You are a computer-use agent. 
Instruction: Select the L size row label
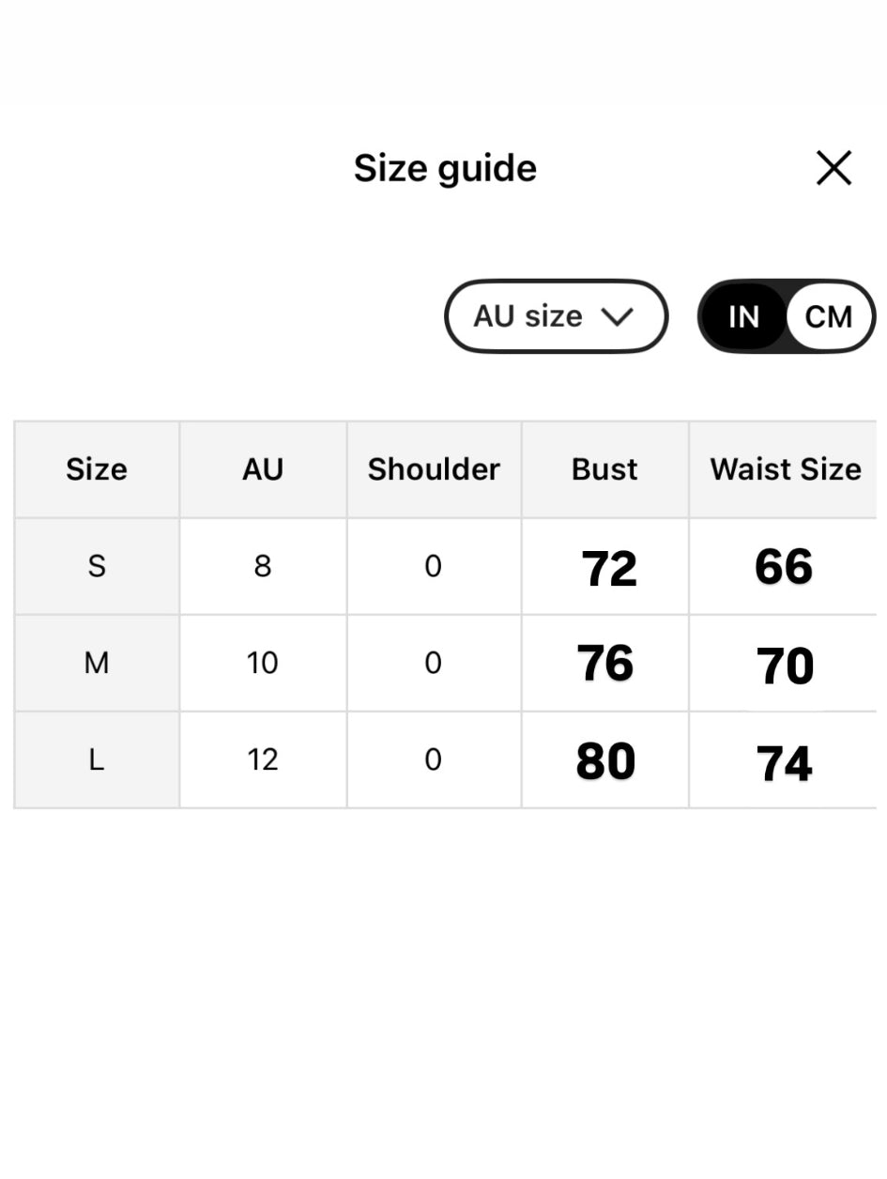click(x=97, y=759)
